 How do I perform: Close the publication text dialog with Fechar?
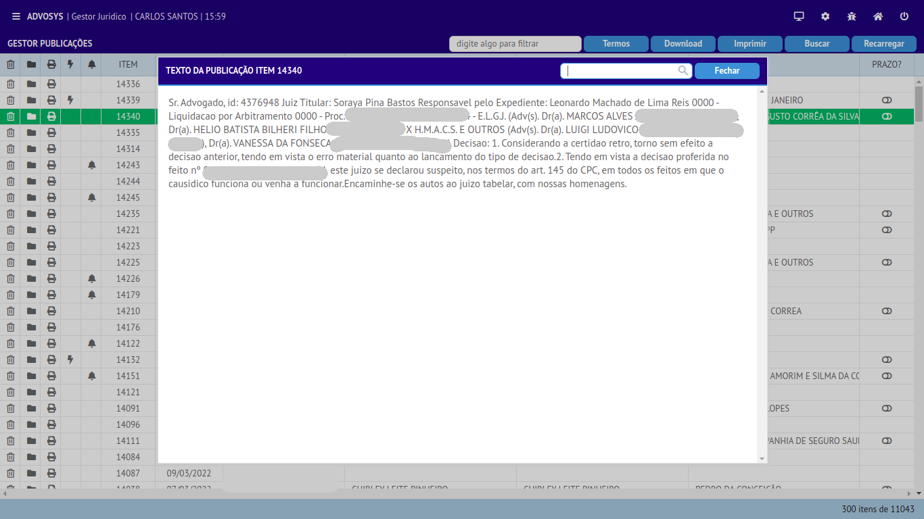pos(726,70)
